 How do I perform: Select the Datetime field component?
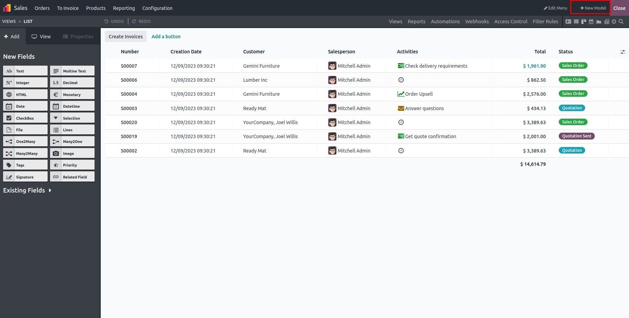pos(72,106)
